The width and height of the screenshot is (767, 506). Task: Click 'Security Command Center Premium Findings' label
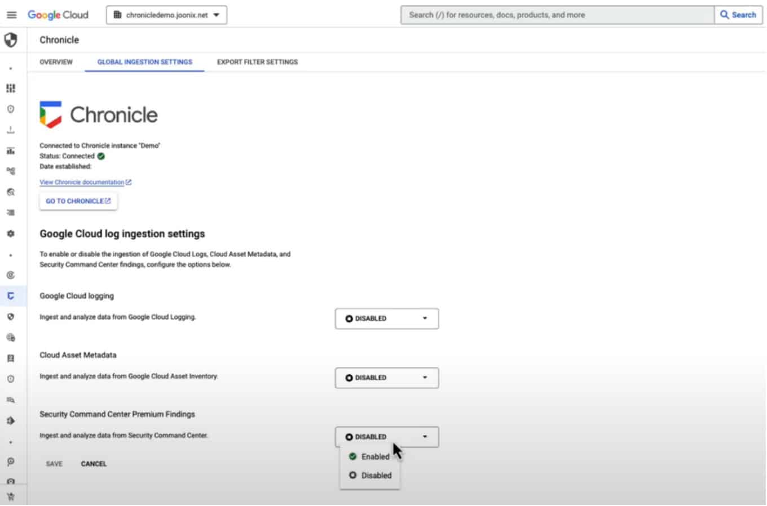[117, 414]
